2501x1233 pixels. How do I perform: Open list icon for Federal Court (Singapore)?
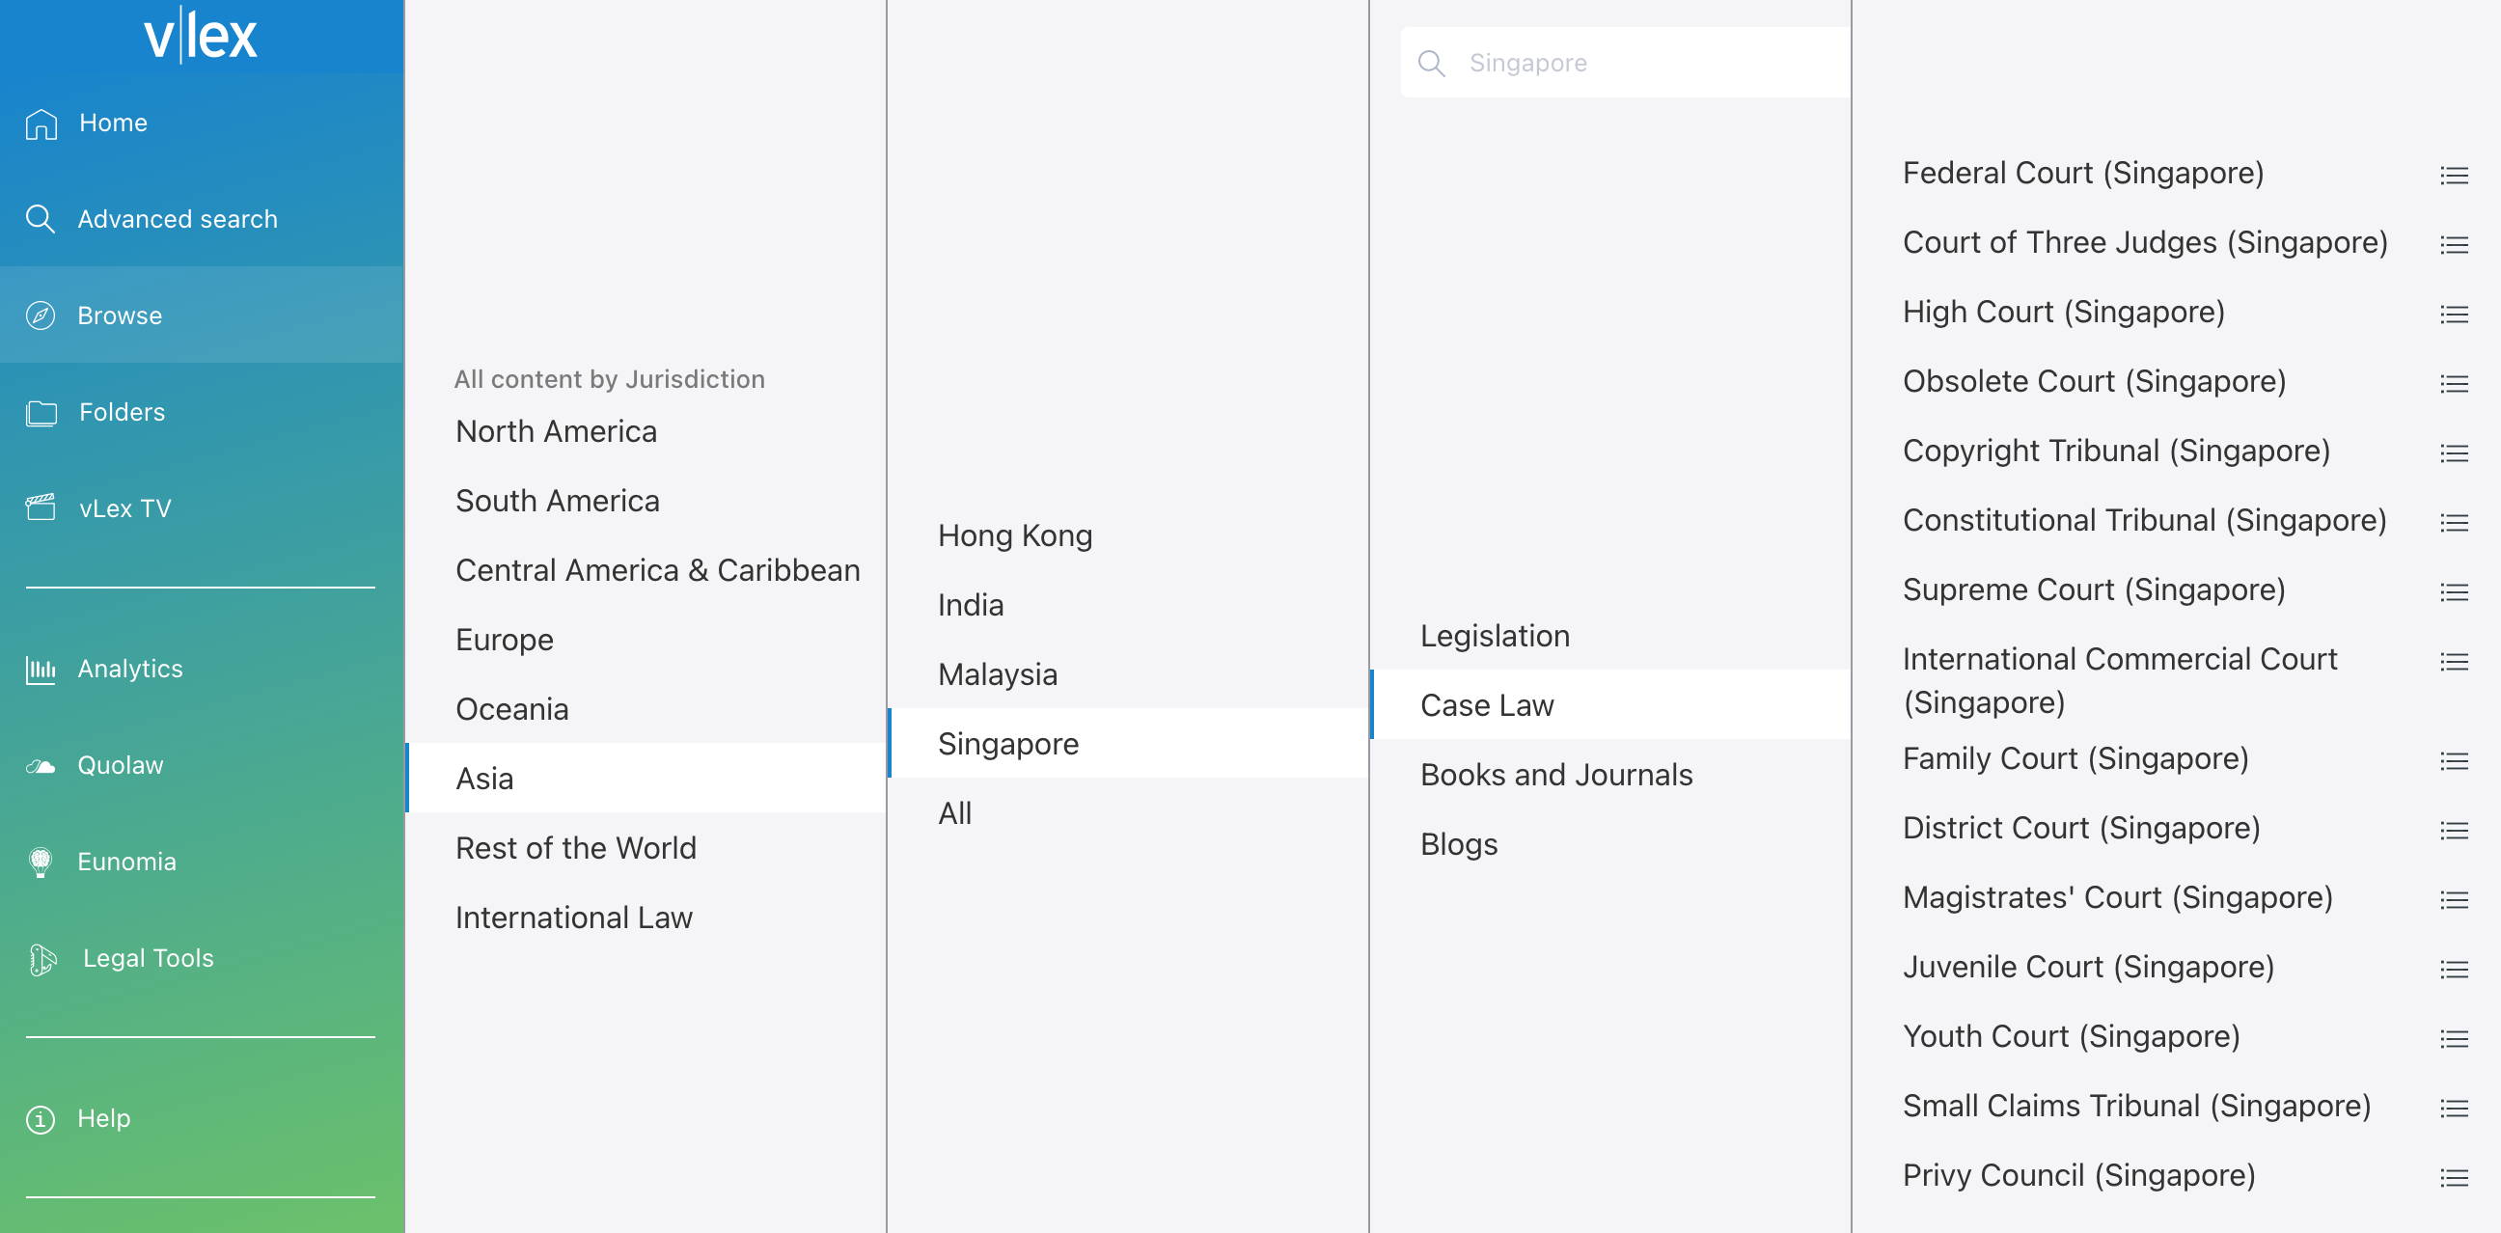2454,175
